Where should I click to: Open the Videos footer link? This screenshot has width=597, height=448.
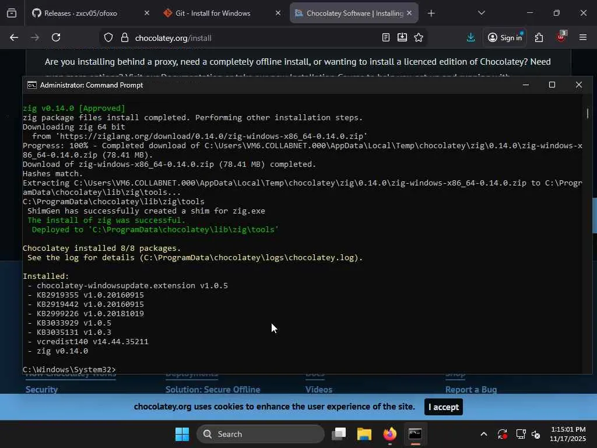pyautogui.click(x=319, y=389)
